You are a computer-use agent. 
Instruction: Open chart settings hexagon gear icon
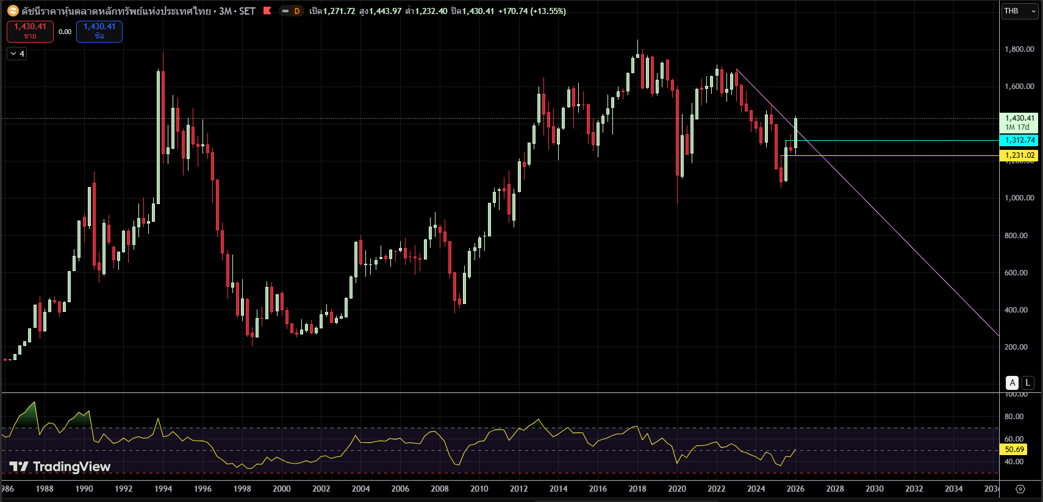click(x=1020, y=489)
